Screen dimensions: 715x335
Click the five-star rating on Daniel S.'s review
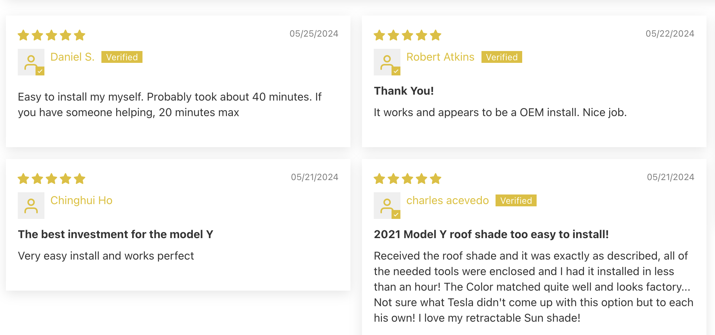tap(51, 35)
